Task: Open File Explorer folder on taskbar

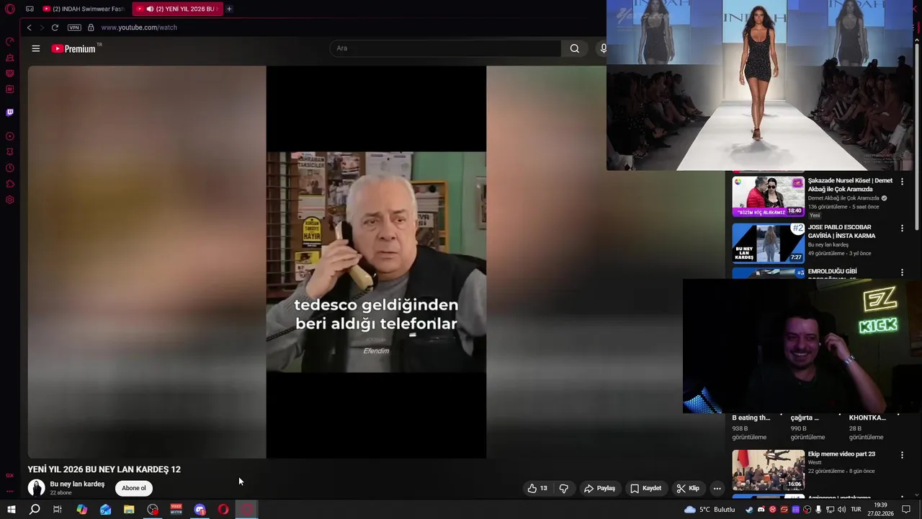Action: [129, 510]
